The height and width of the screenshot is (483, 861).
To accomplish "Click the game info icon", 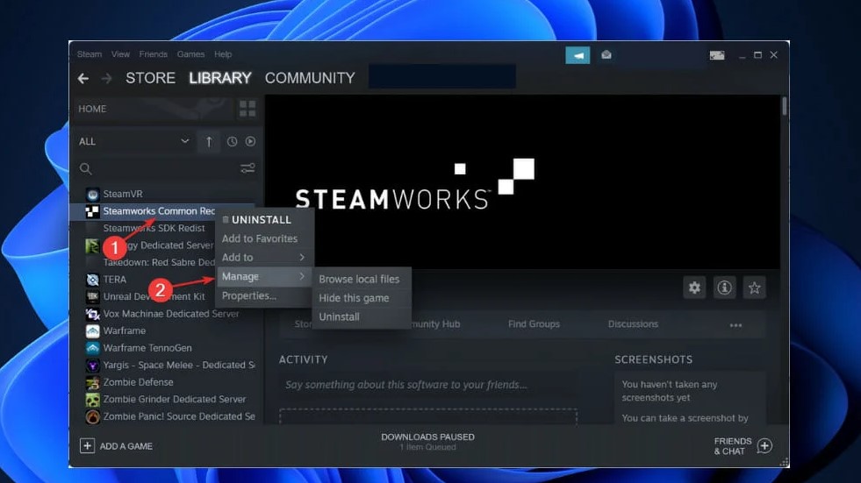I will 724,288.
